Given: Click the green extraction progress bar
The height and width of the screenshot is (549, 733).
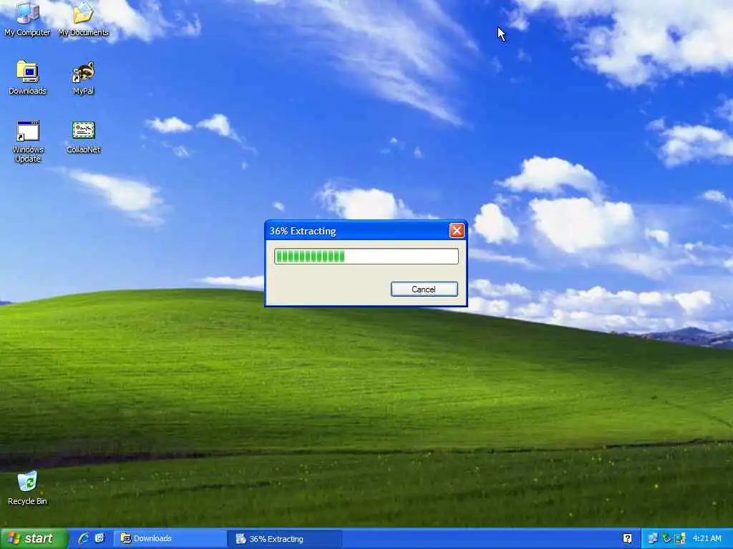Looking at the screenshot, I should point(366,257).
